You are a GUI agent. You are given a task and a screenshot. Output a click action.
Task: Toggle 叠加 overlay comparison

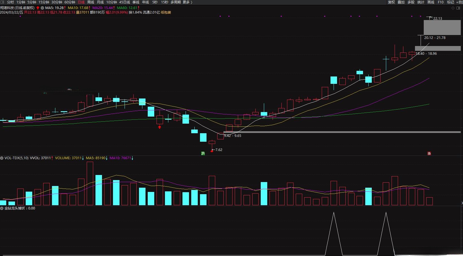click(x=401, y=2)
